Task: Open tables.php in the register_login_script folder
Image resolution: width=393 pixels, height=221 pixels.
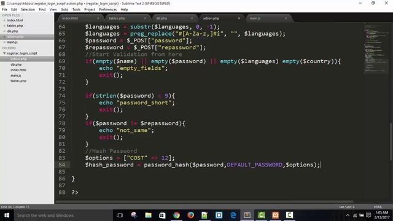Action: (18, 81)
